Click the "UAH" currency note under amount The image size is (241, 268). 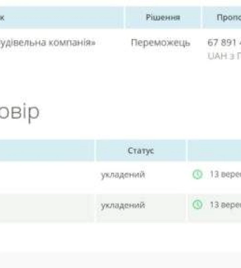(224, 56)
